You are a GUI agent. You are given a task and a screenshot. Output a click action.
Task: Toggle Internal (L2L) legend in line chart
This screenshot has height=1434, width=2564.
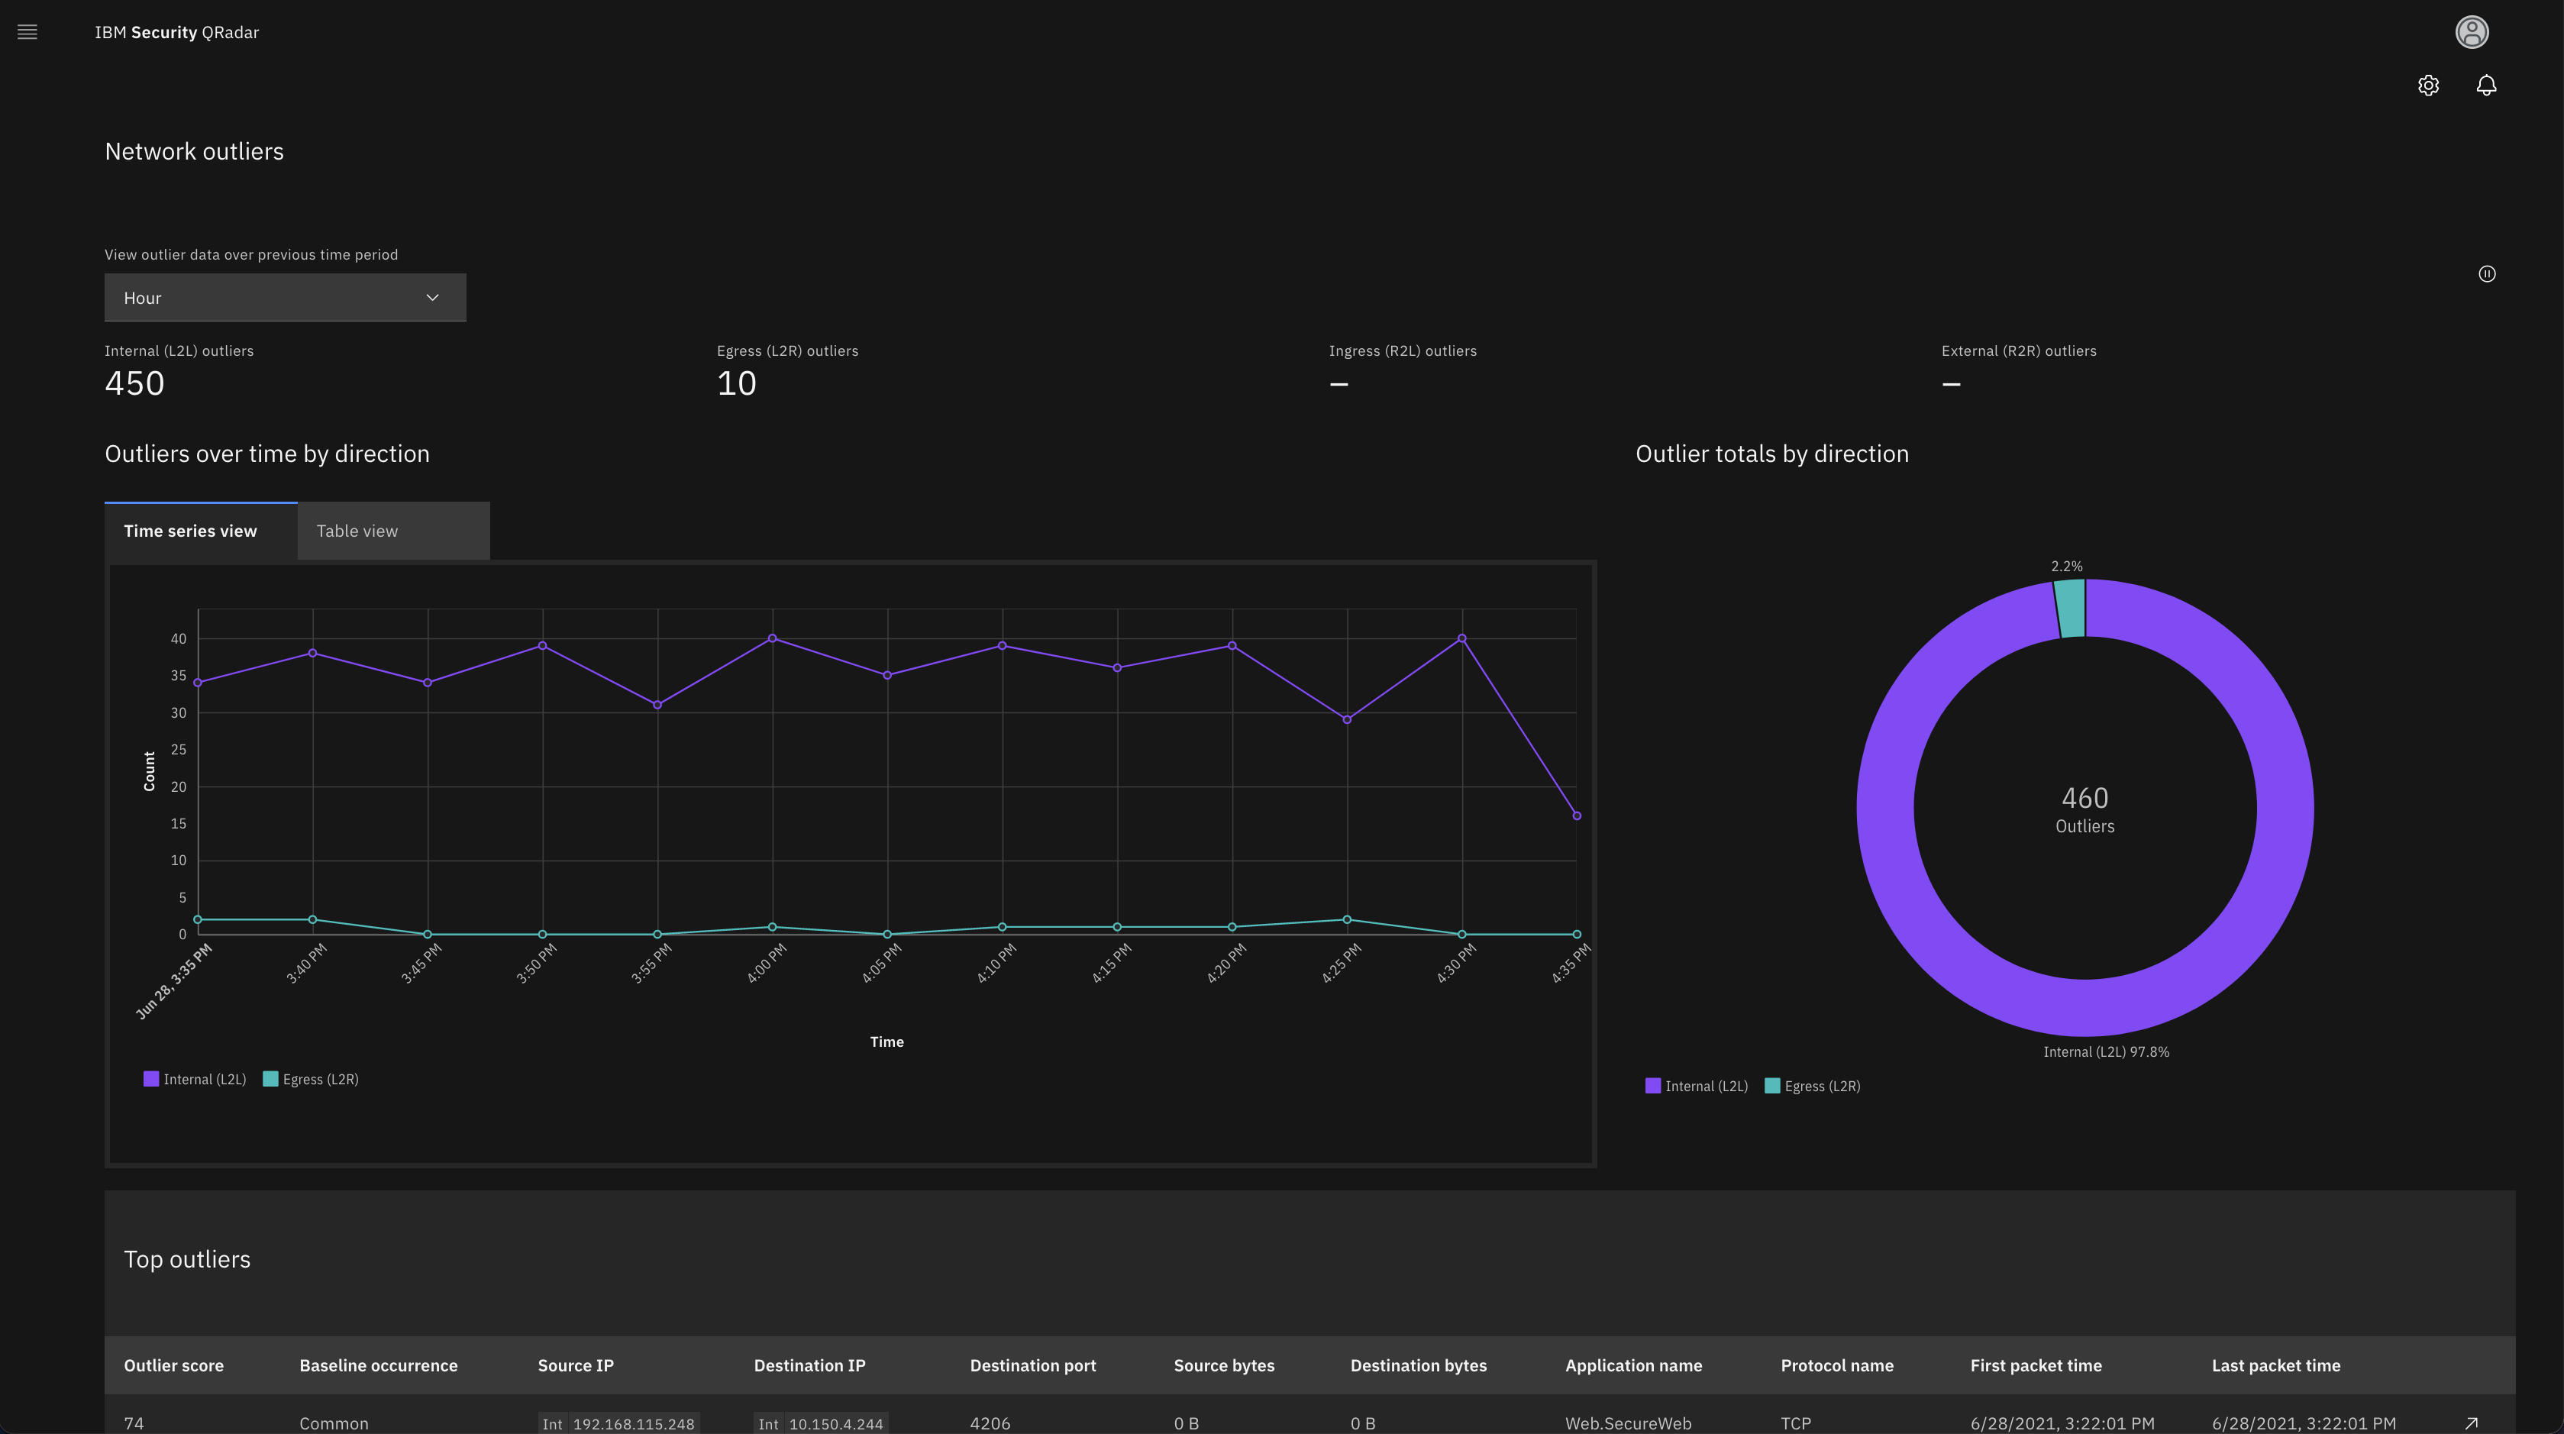pos(195,1079)
